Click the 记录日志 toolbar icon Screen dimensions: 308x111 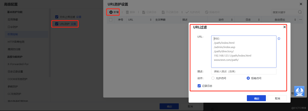point(144,12)
